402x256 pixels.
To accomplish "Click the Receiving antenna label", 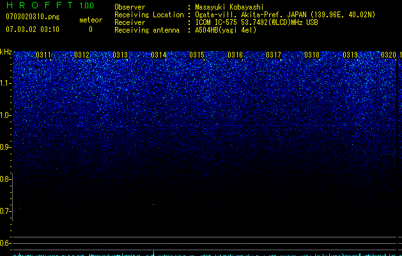I will pyautogui.click(x=147, y=30).
